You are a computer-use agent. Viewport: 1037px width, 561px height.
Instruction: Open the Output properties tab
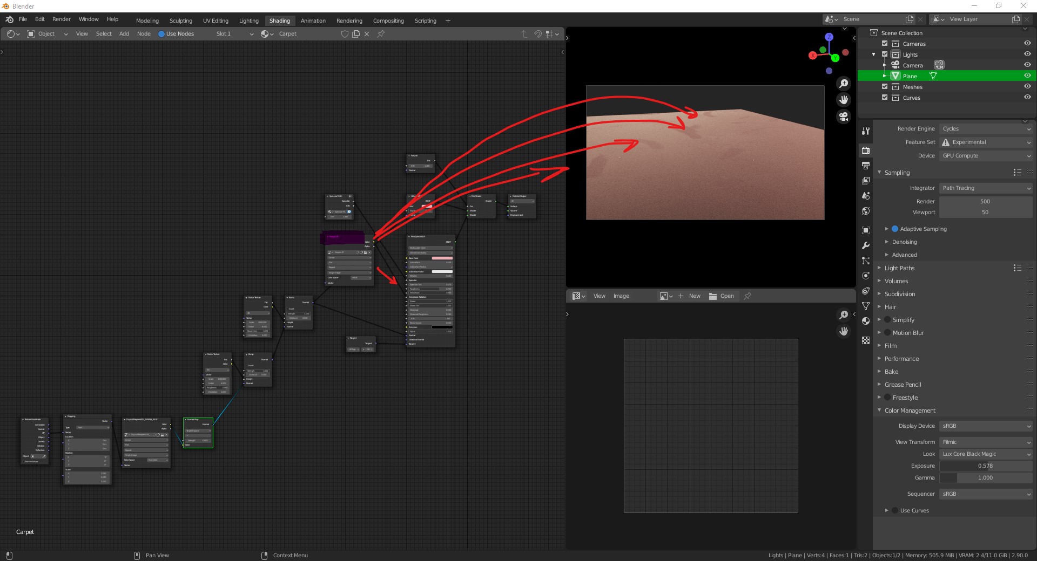[866, 166]
